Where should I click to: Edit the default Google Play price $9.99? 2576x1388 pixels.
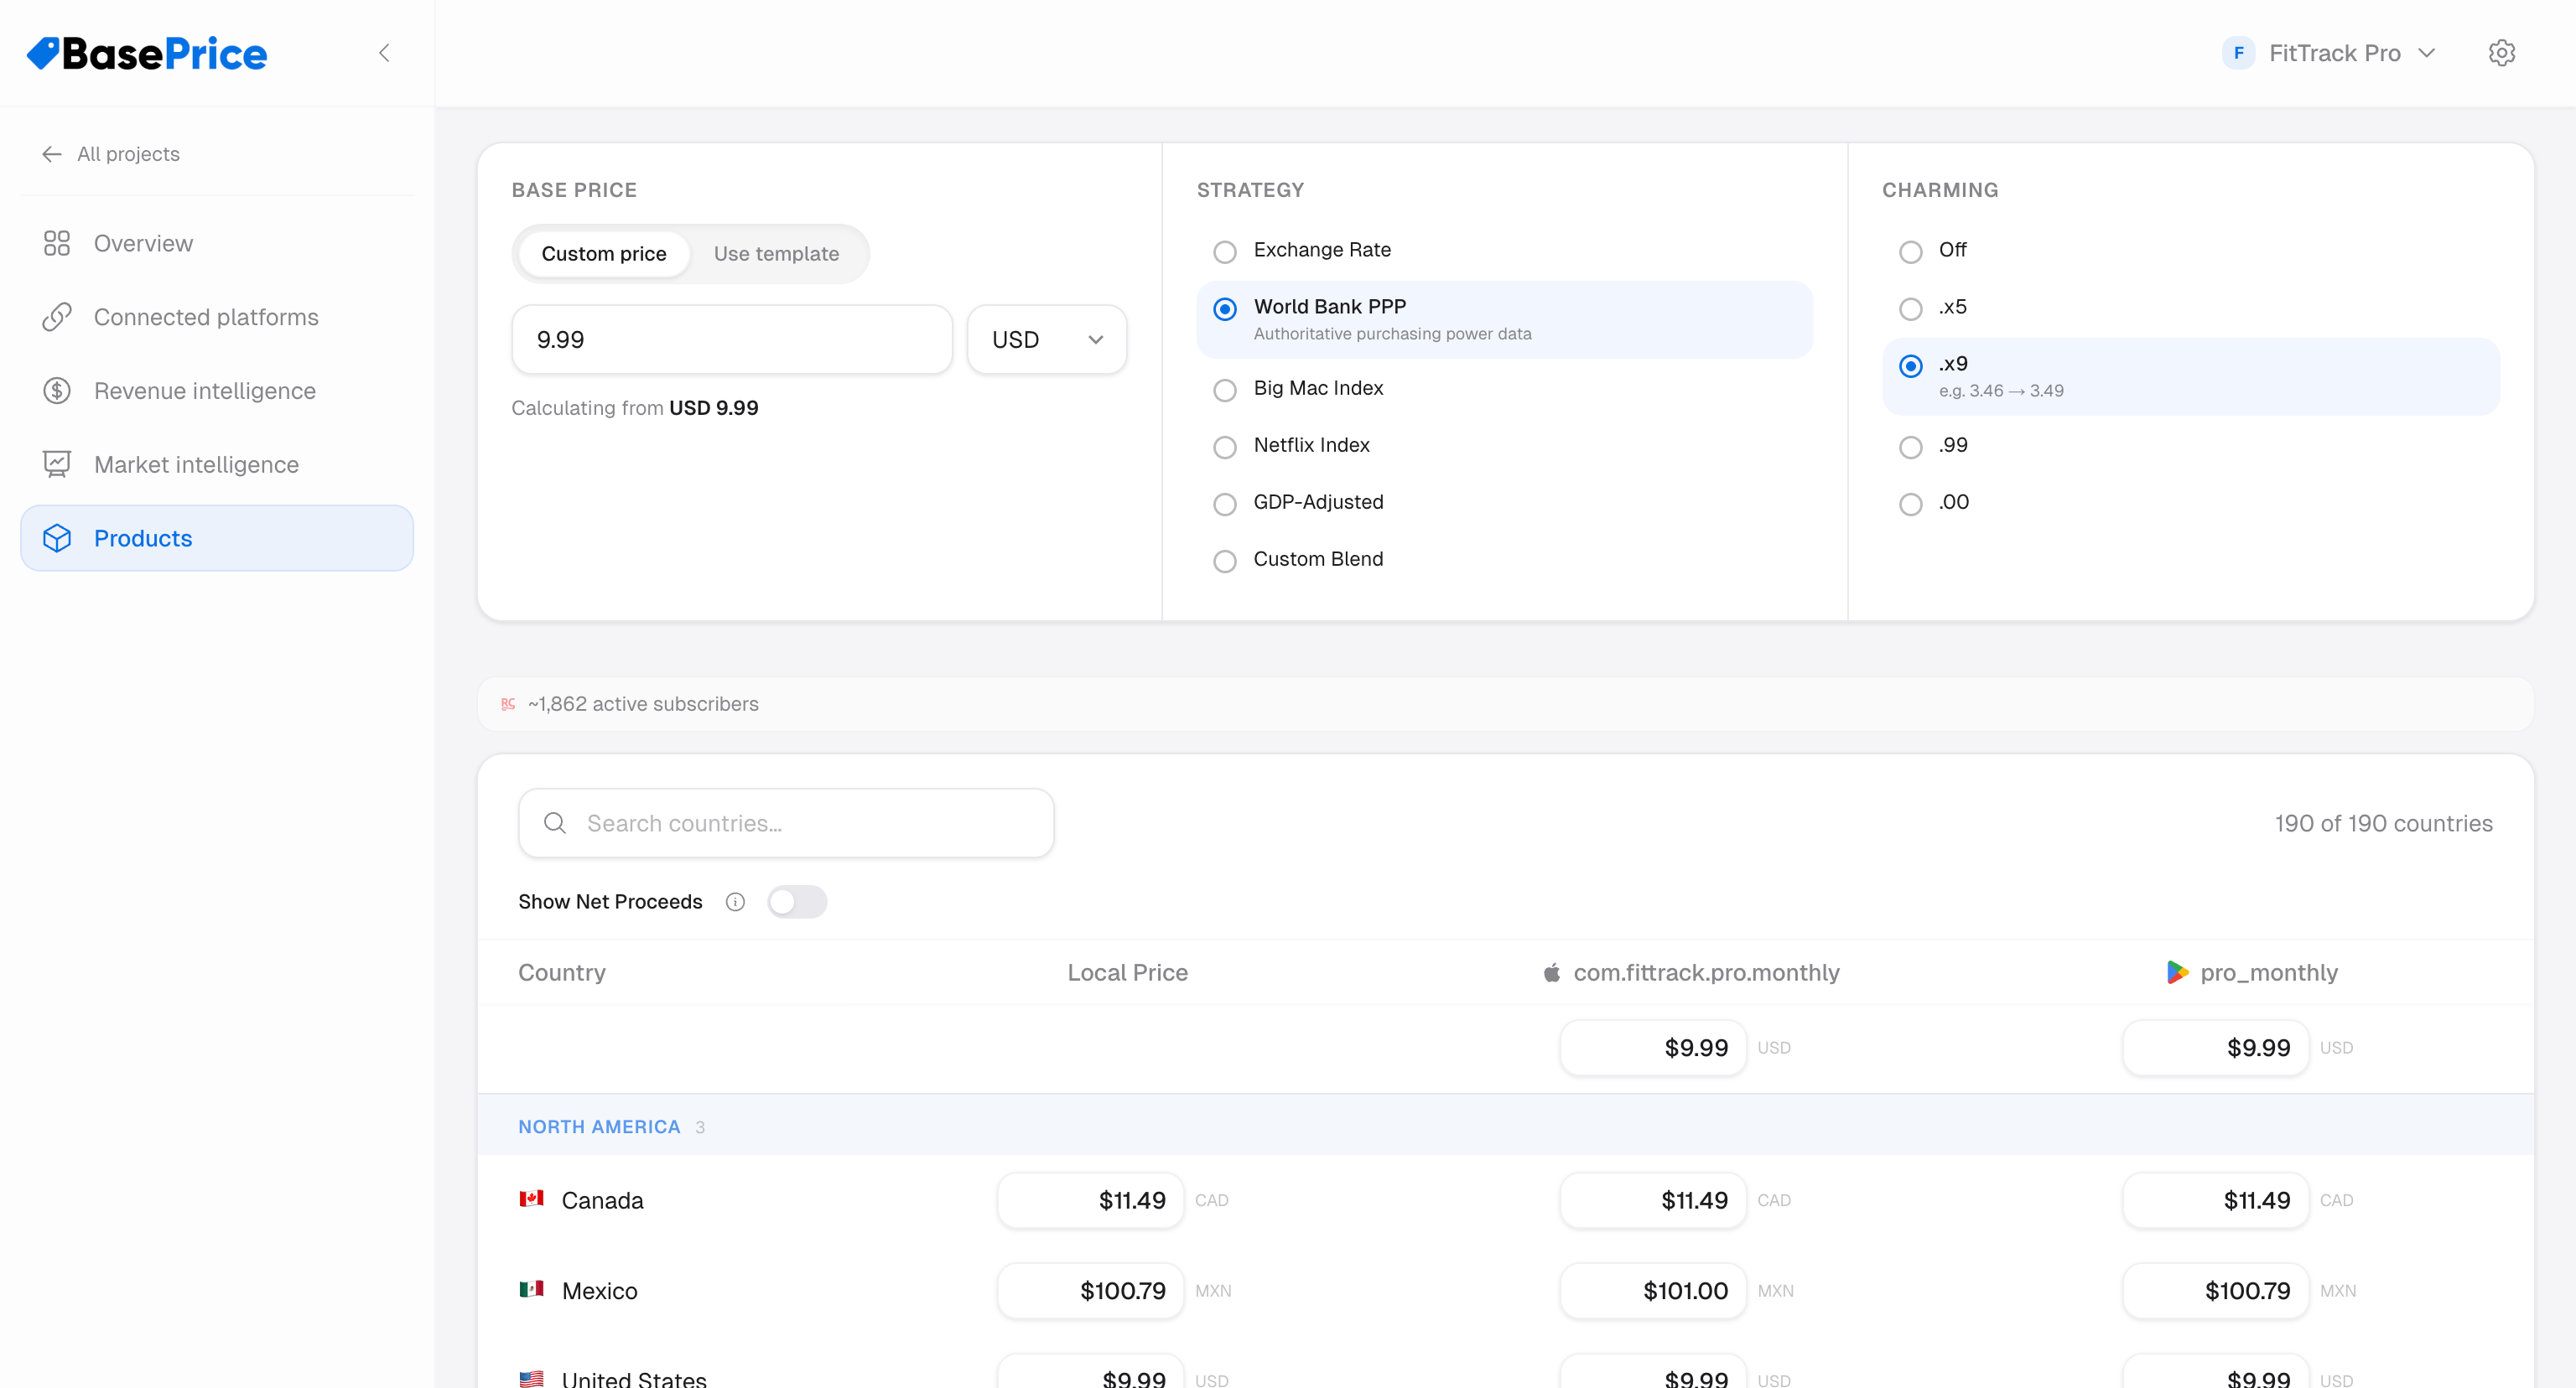click(x=2215, y=1047)
